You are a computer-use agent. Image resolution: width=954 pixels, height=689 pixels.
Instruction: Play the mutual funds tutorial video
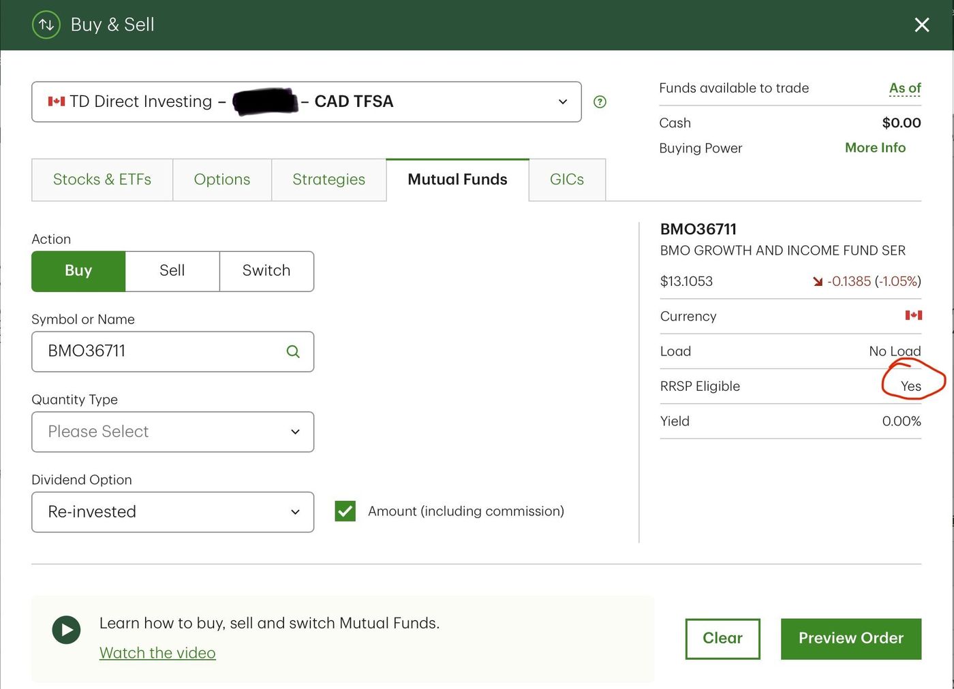66,630
